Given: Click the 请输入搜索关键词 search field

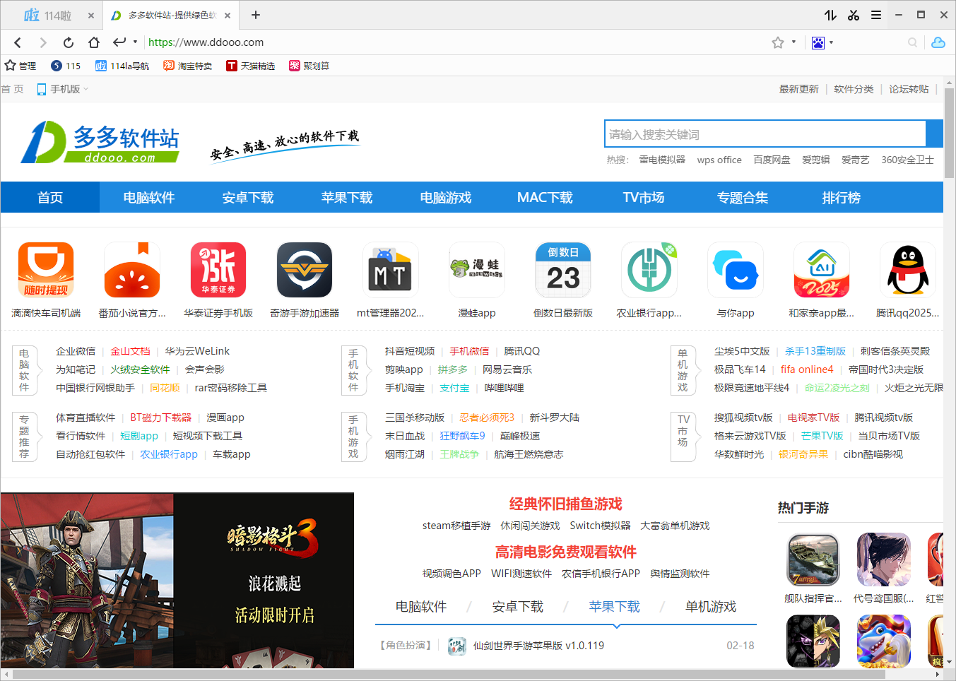Looking at the screenshot, I should tap(765, 134).
